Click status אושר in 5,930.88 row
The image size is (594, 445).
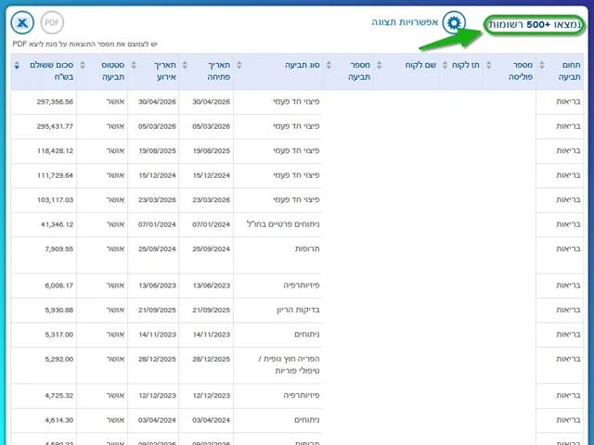point(115,310)
